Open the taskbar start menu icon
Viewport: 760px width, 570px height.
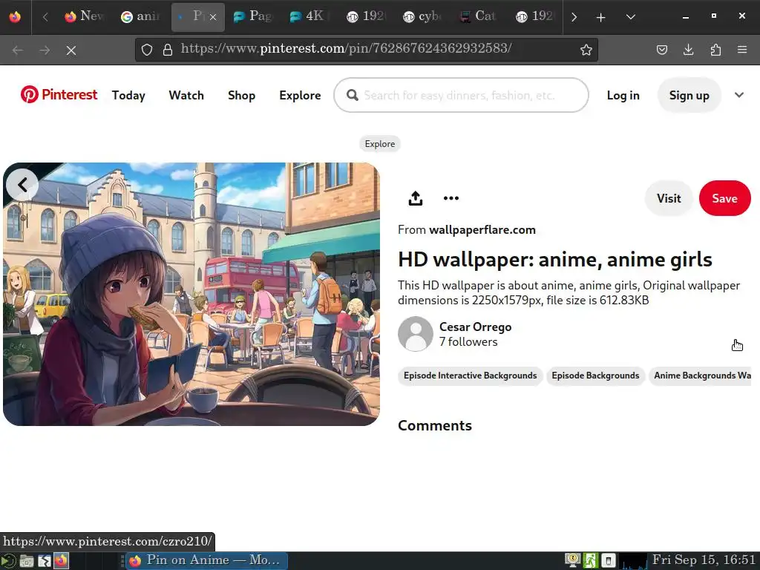(x=9, y=561)
